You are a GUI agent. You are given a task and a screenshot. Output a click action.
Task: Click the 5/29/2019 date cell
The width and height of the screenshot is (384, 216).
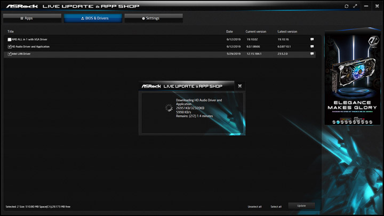[234, 54]
